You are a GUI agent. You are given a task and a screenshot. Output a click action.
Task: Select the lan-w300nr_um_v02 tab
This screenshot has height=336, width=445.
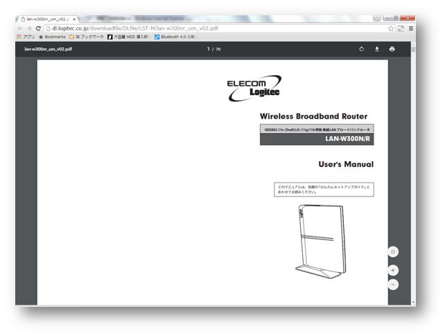(x=47, y=19)
